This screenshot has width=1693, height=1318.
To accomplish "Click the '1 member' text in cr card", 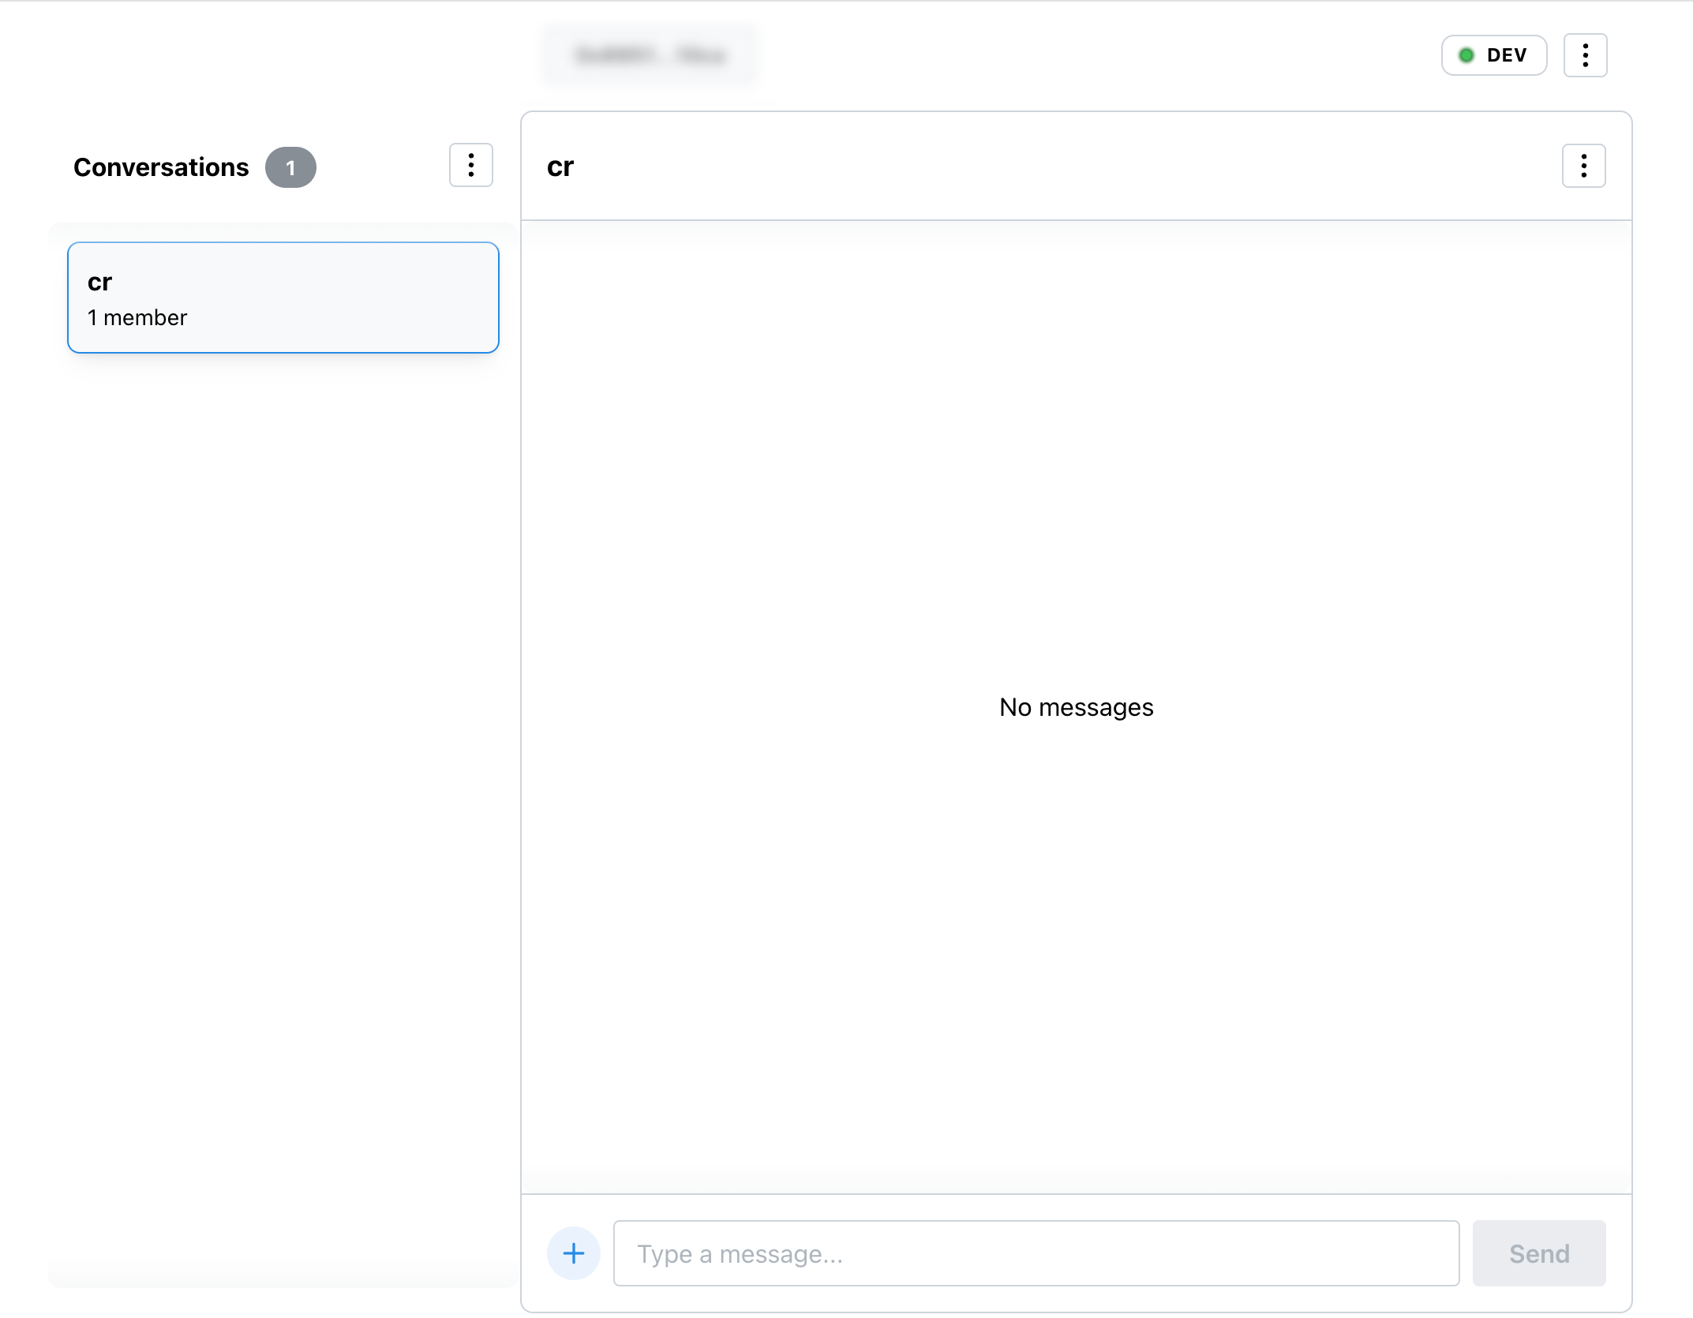I will tap(137, 317).
